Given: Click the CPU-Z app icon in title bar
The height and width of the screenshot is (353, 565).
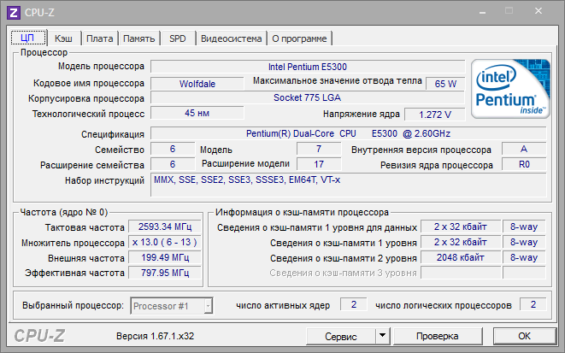Looking at the screenshot, I should [15, 13].
